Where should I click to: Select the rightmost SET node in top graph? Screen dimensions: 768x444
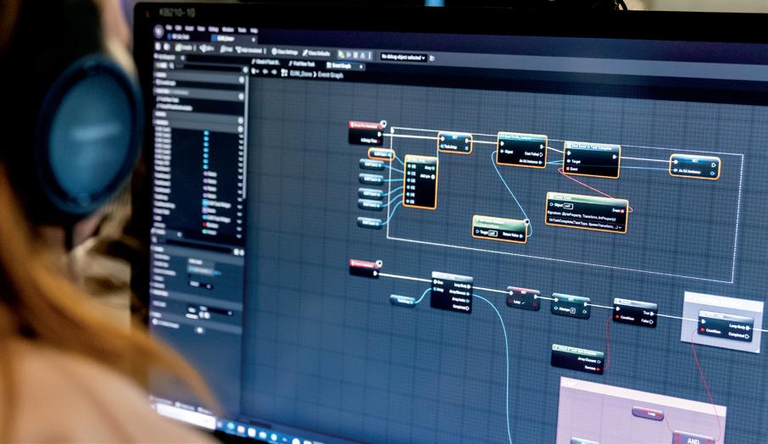pos(694,166)
